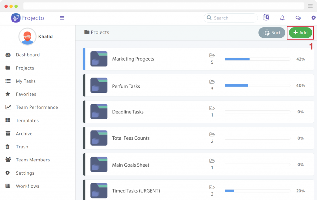Image resolution: width=317 pixels, height=200 pixels.
Task: Click Khalid's avatar picture
Action: tap(27, 36)
